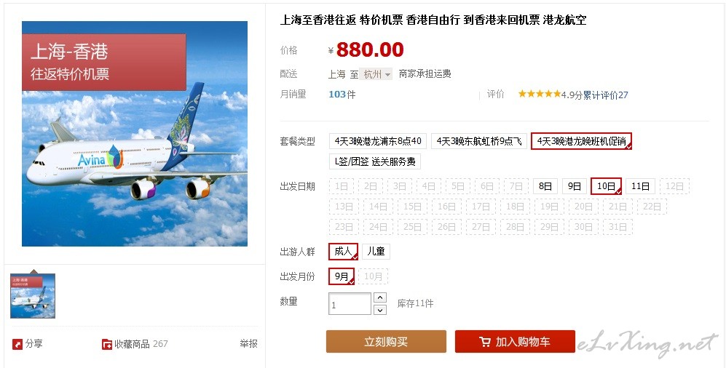Click the 立刻购买 buy now button
The width and height of the screenshot is (726, 368).
coord(386,342)
